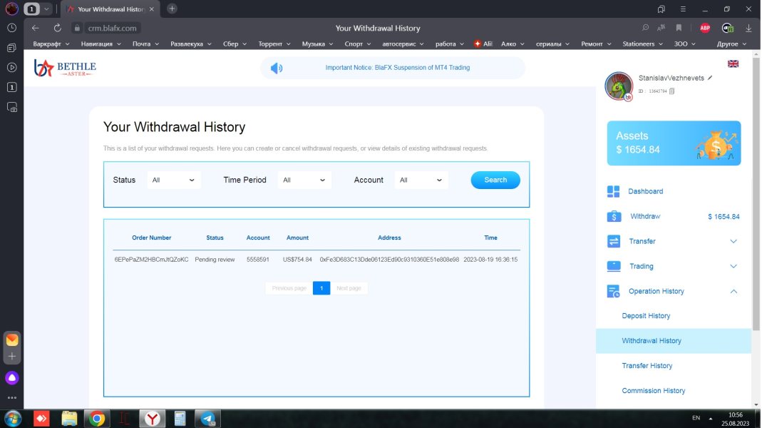Open the Alice assistant purple icon

[11, 378]
